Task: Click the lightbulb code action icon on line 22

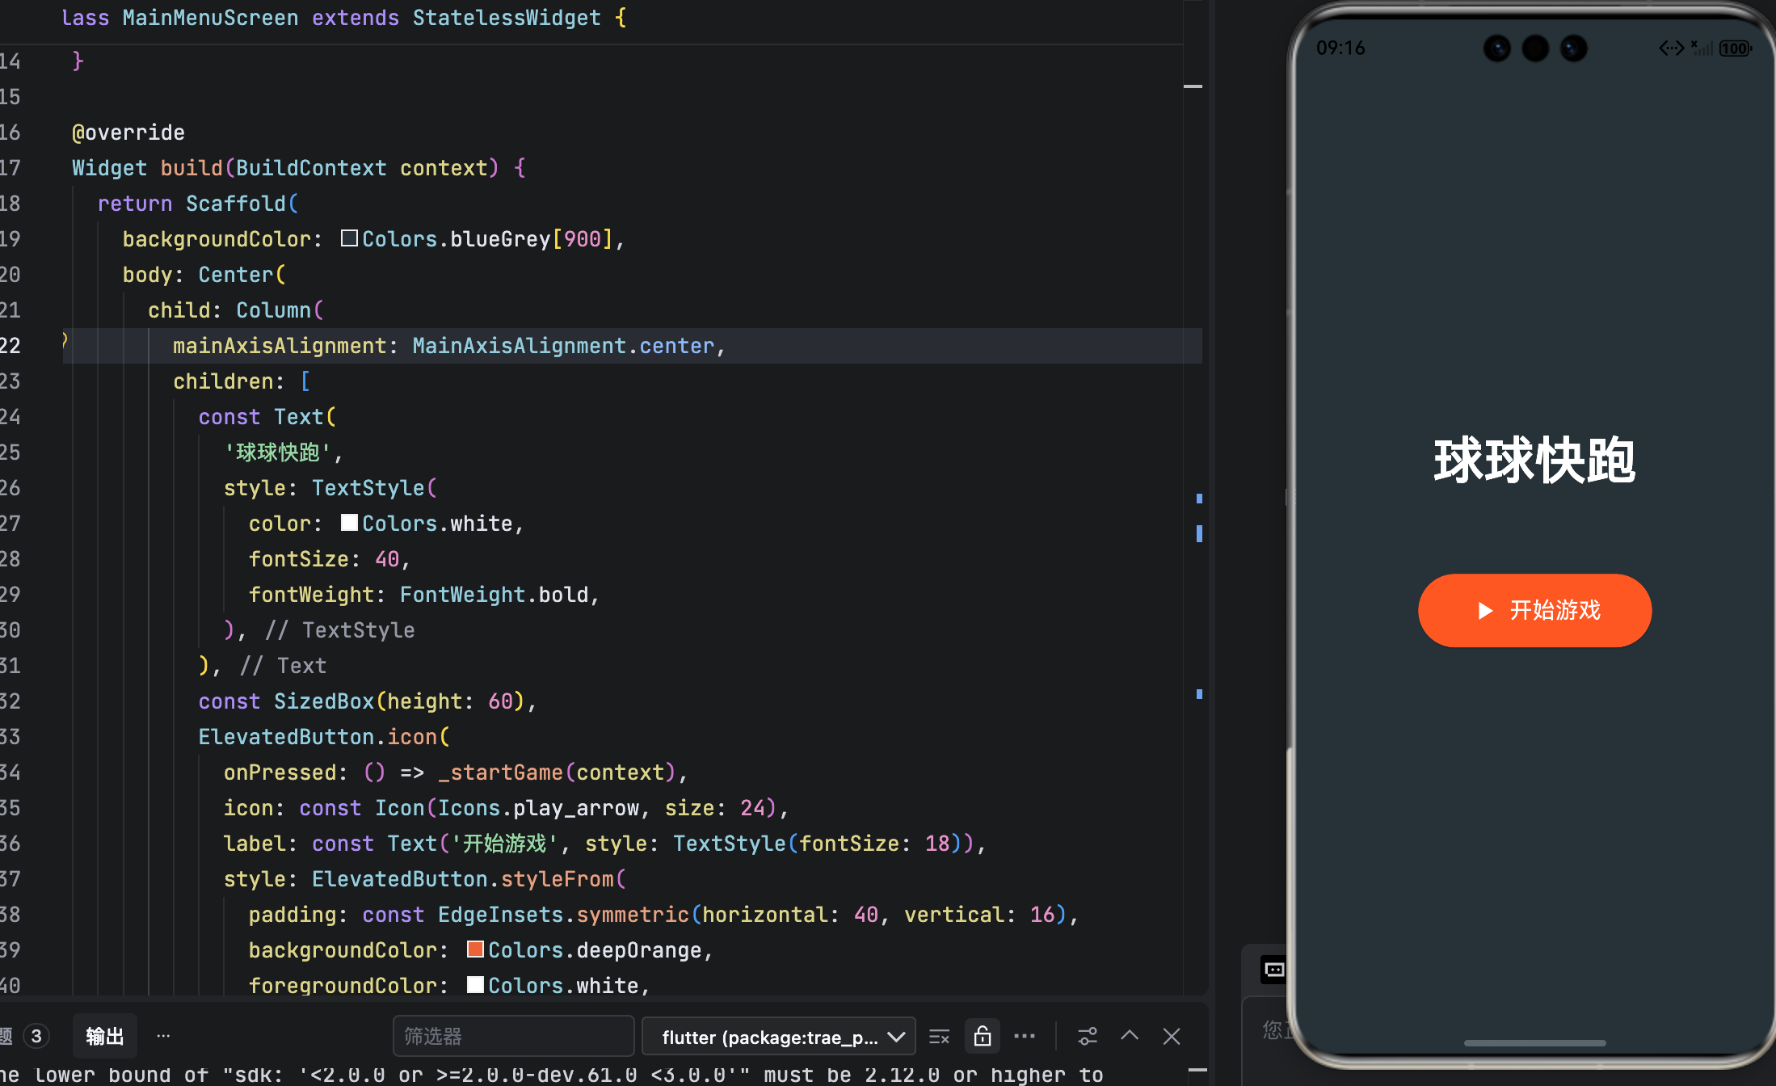Action: (x=65, y=340)
